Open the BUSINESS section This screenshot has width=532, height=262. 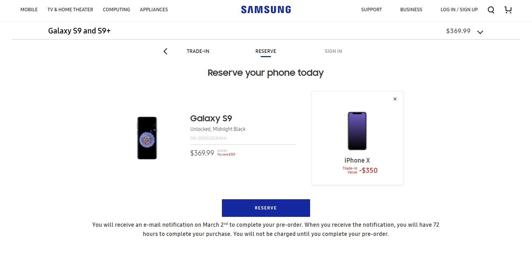pyautogui.click(x=411, y=10)
